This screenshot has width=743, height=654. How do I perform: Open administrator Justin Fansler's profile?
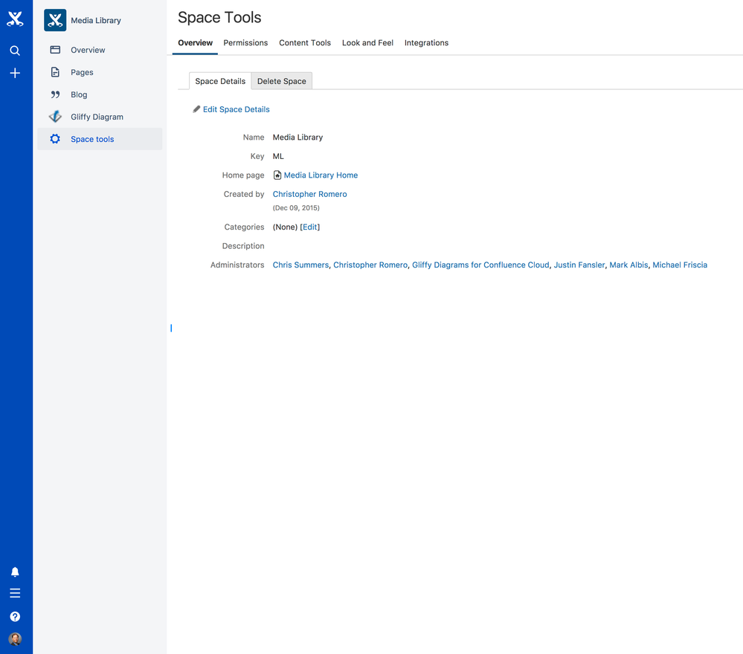[579, 265]
